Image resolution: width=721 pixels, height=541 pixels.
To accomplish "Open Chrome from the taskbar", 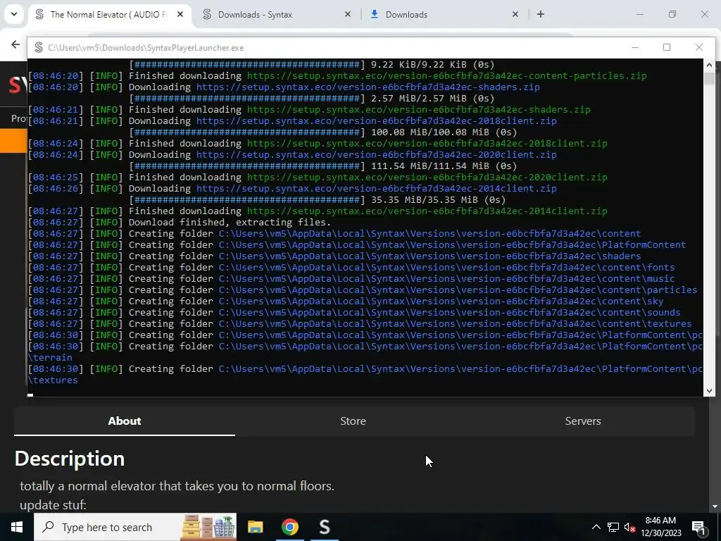I will [289, 527].
